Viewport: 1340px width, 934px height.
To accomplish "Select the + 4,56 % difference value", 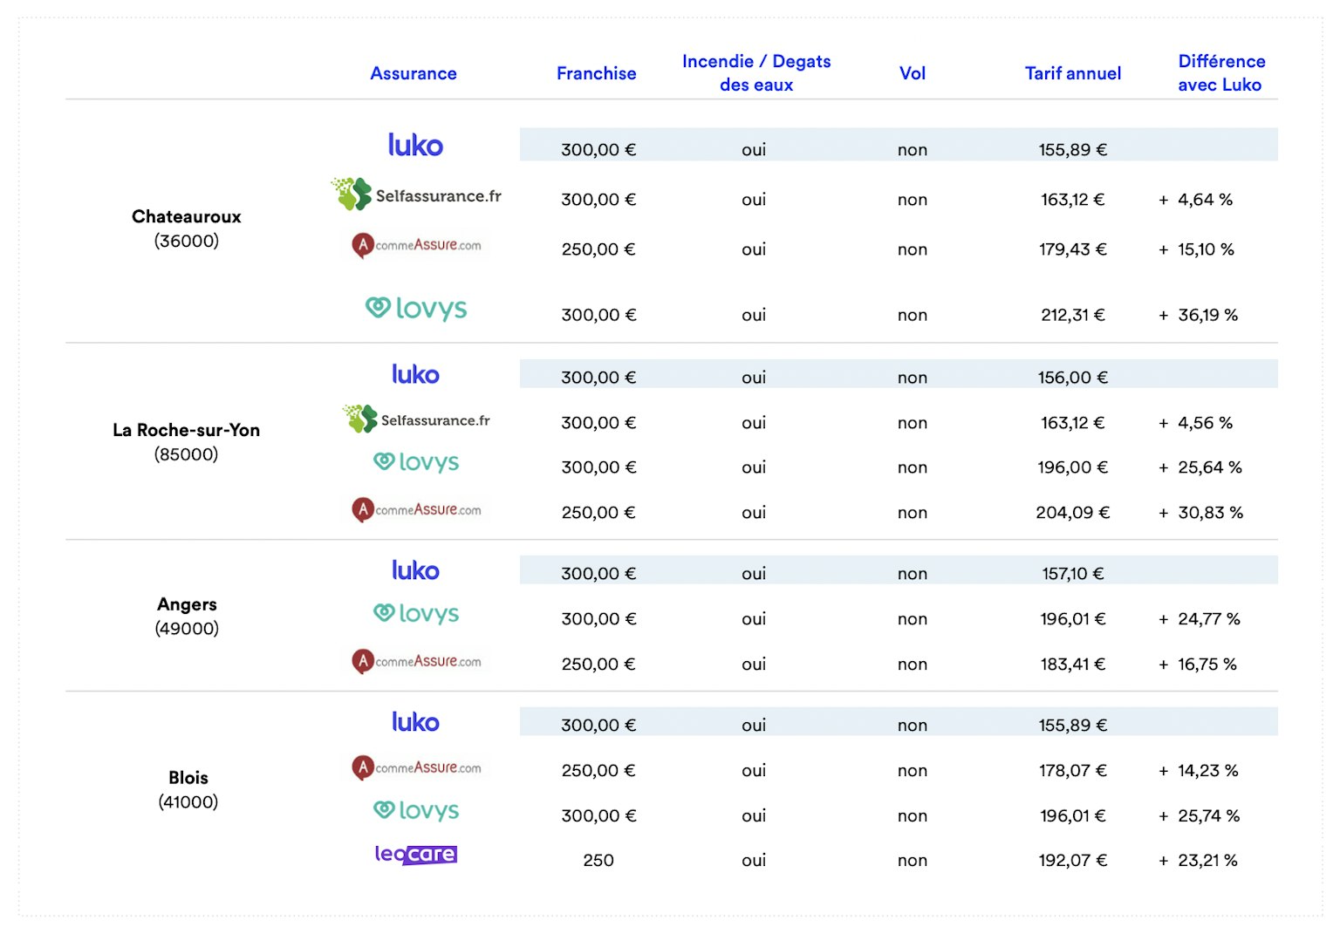I will tap(1196, 423).
